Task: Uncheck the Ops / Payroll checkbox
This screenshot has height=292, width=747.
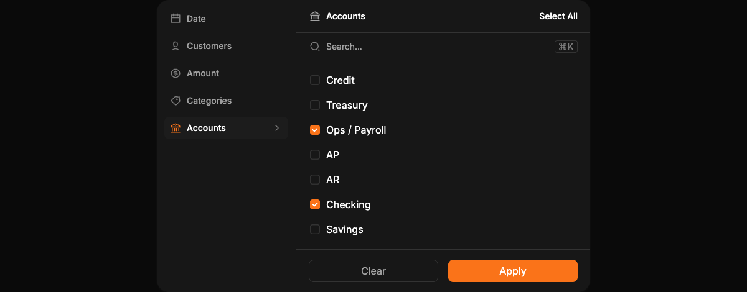Action: [x=315, y=130]
